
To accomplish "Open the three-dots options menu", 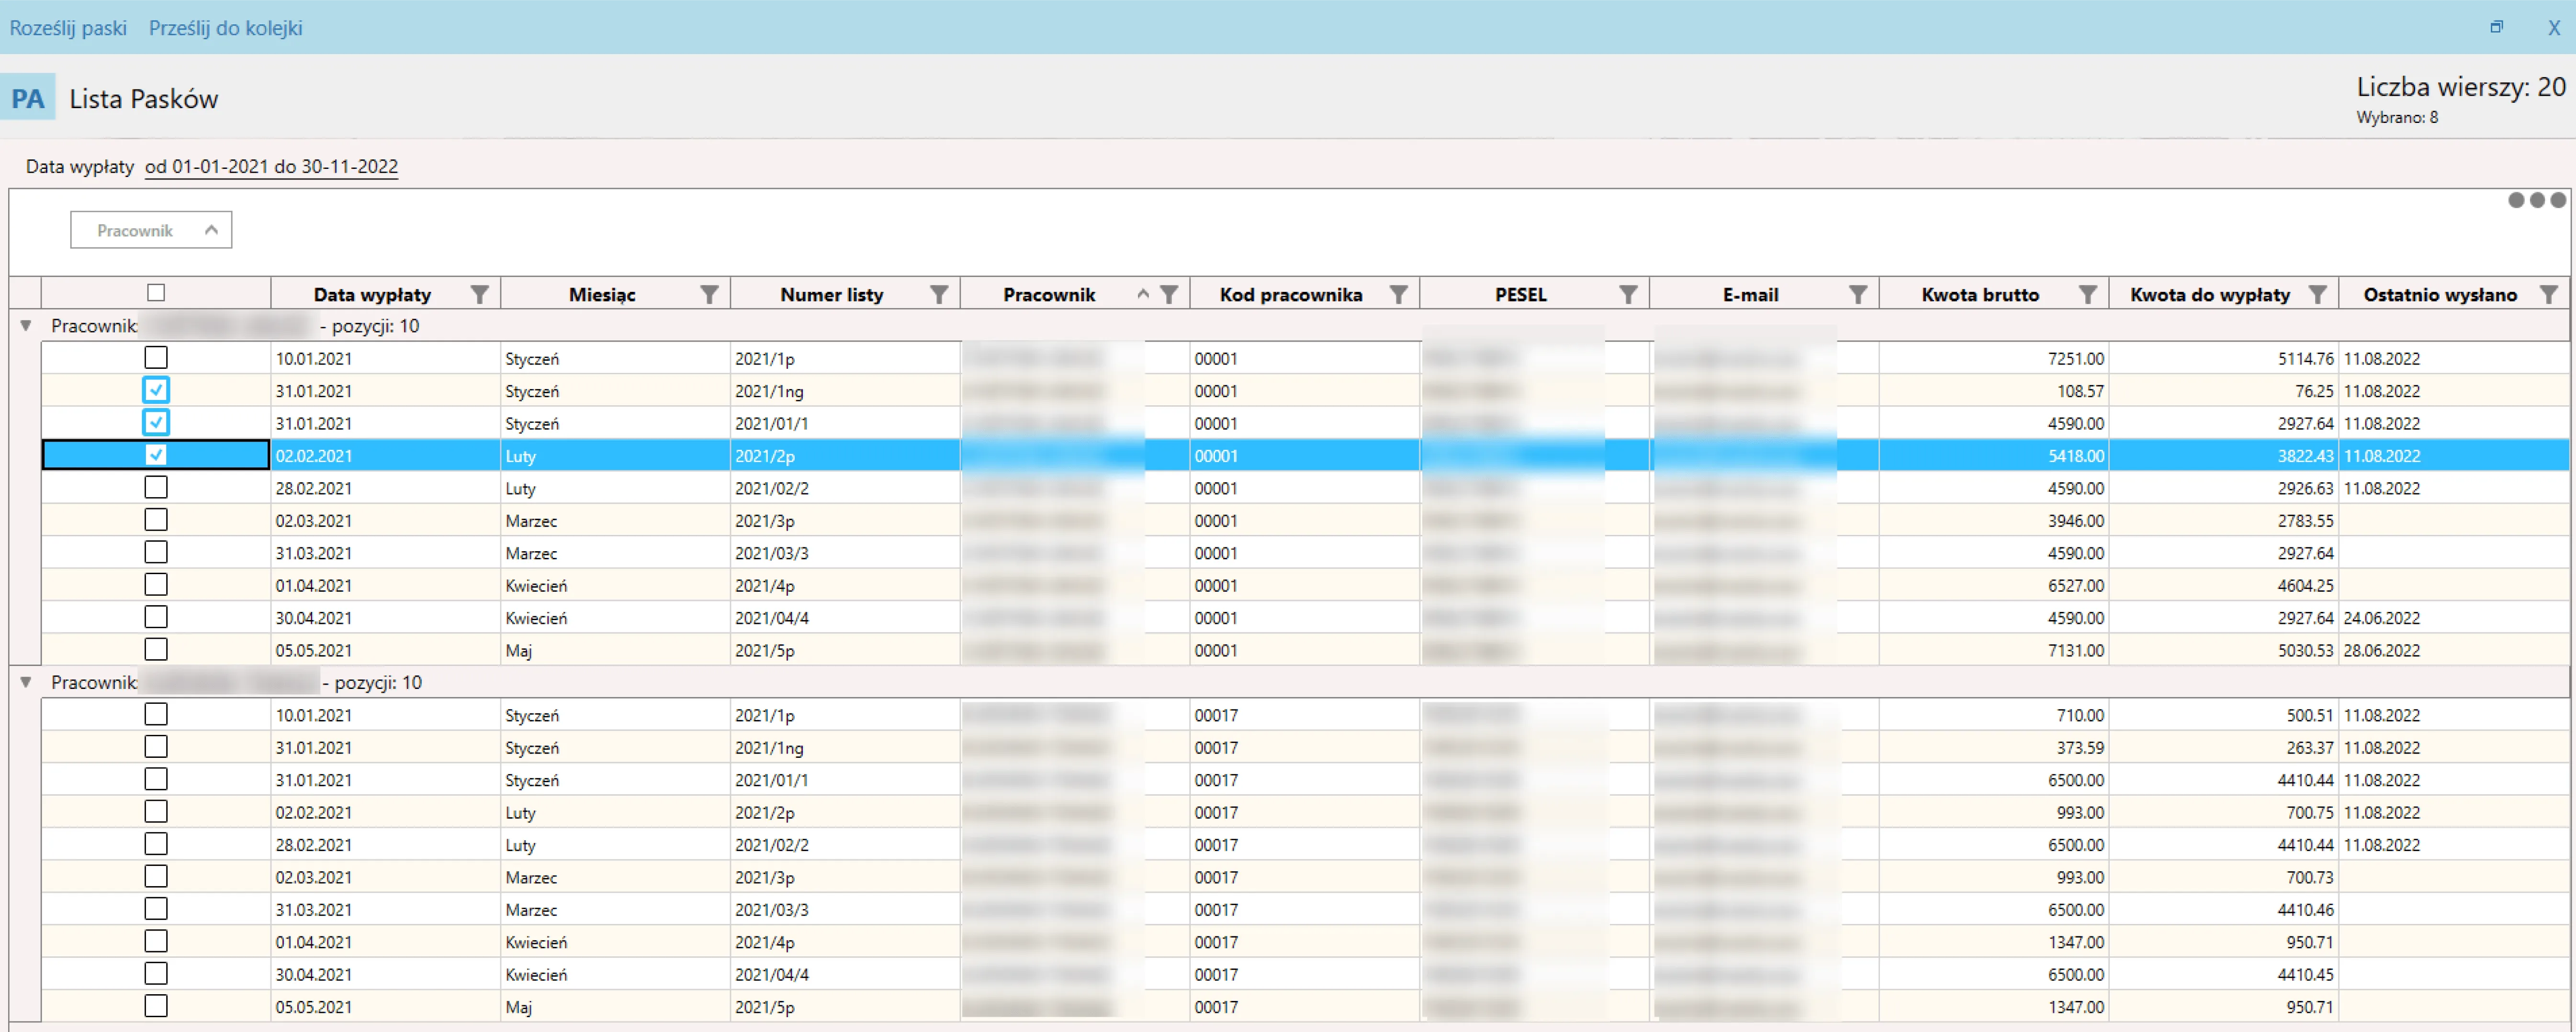I will click(2537, 201).
